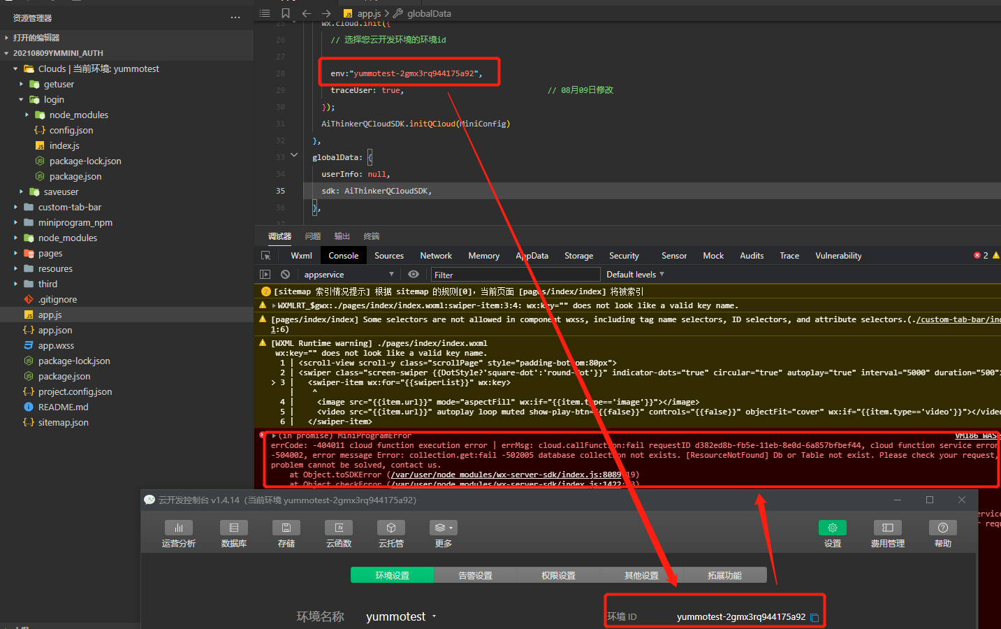The image size is (1001, 629).
Task: Focus the console Filter input field
Action: click(x=516, y=275)
